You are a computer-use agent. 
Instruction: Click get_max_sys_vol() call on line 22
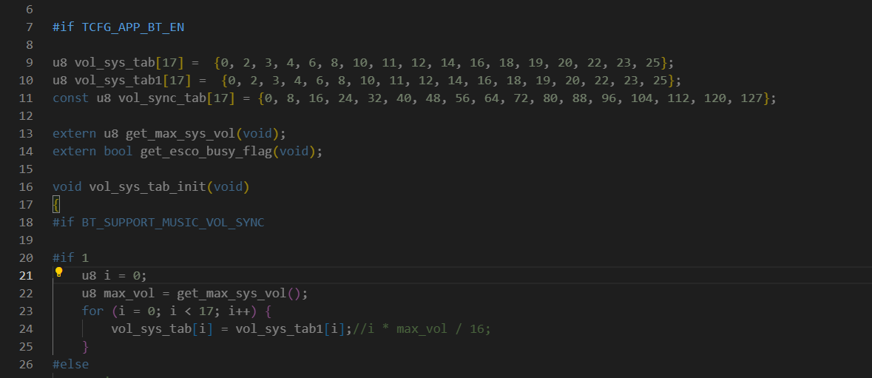(x=239, y=294)
